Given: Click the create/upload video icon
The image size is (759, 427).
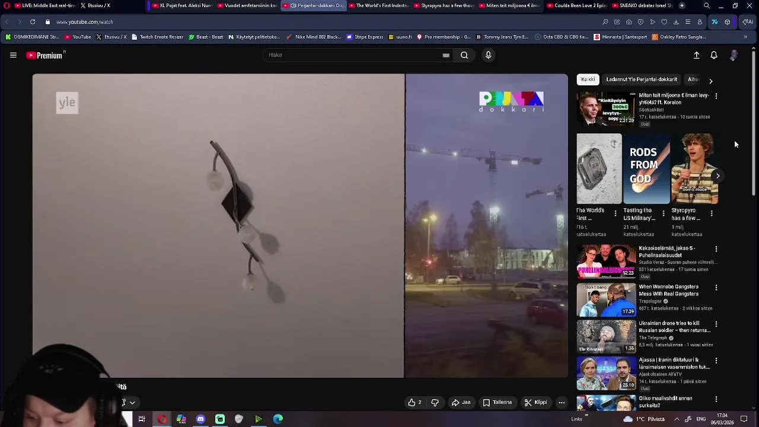Looking at the screenshot, I should tap(697, 55).
